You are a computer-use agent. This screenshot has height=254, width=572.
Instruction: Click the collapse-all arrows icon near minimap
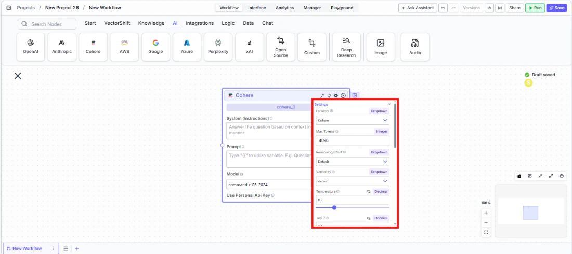pyautogui.click(x=540, y=176)
